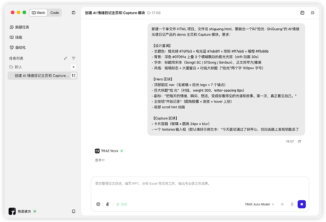Switch to the Code mode tab
326x222 pixels.
[x=54, y=13]
